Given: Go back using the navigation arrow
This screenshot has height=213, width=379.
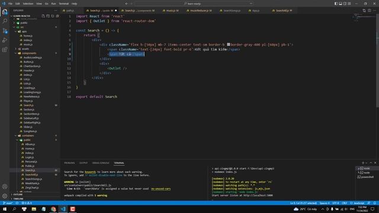Looking at the screenshot, I should click(x=126, y=4).
